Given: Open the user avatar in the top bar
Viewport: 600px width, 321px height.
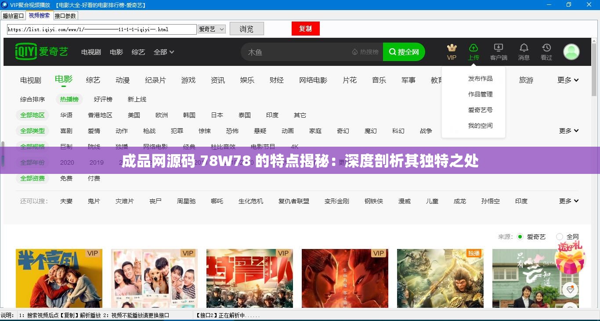Looking at the screenshot, I should click(571, 51).
